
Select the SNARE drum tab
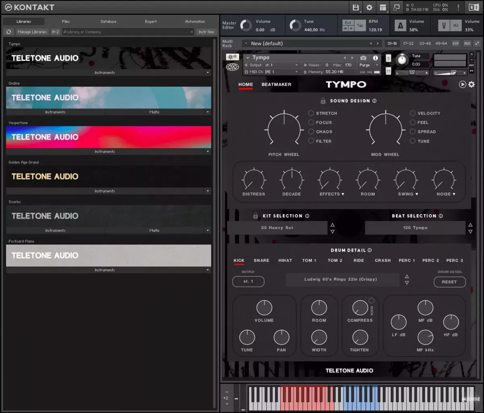coord(261,261)
